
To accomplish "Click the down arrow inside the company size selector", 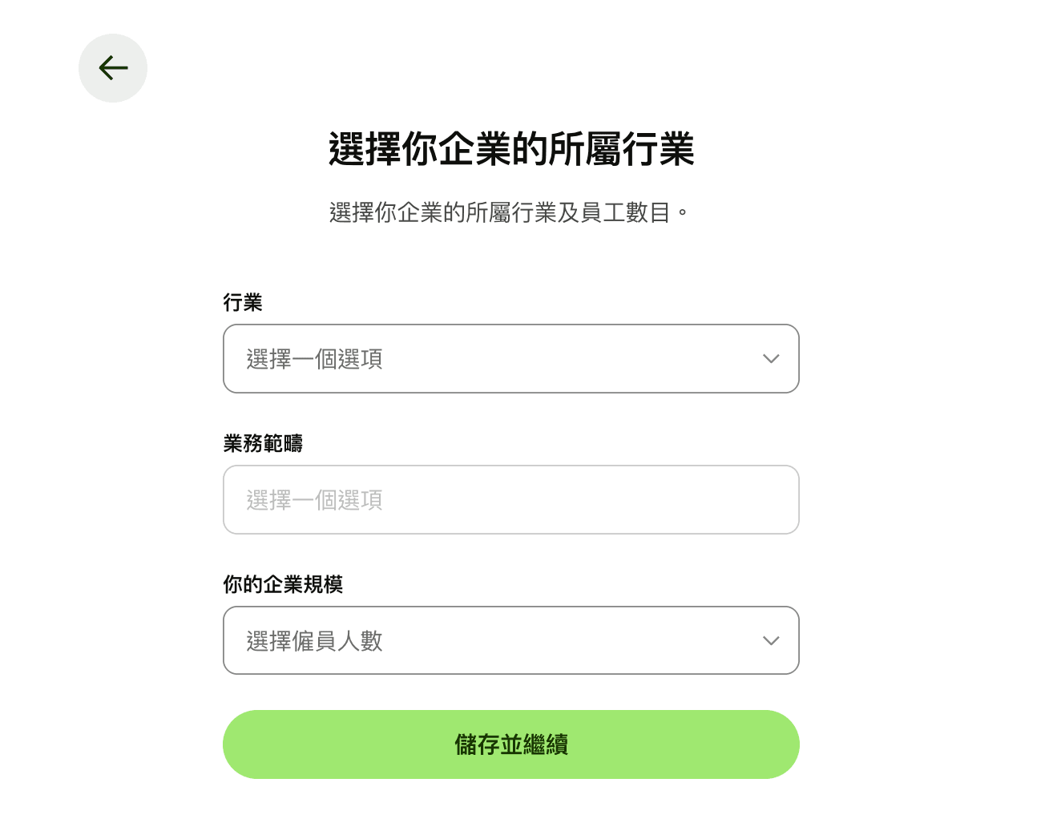I will tap(771, 640).
